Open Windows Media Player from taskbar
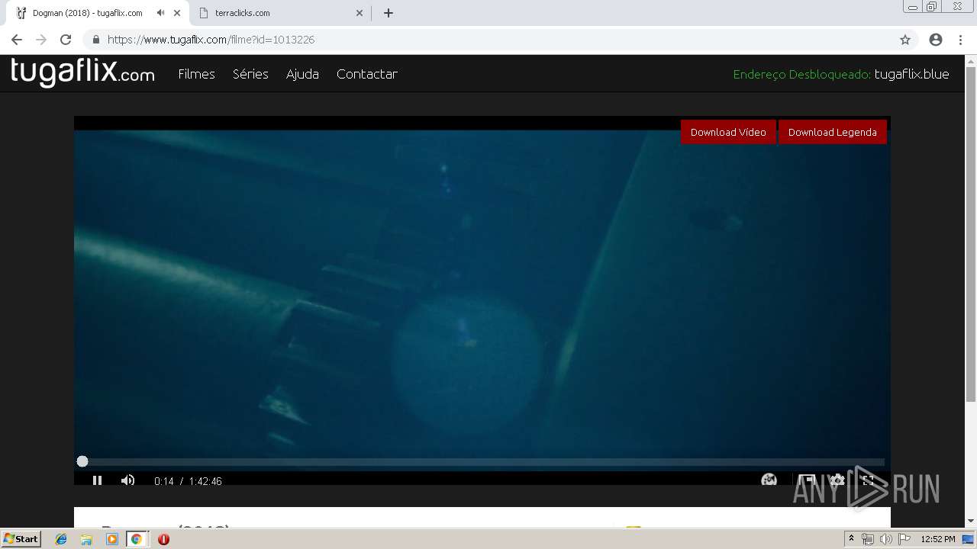This screenshot has height=549, width=977. click(x=111, y=539)
